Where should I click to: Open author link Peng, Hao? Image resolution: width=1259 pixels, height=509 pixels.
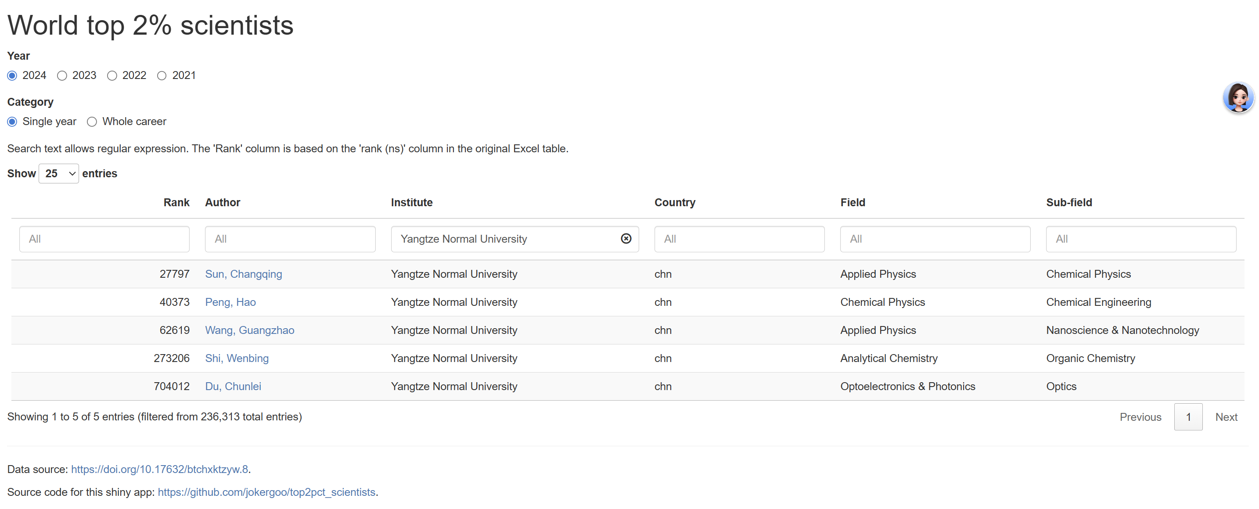tap(230, 302)
